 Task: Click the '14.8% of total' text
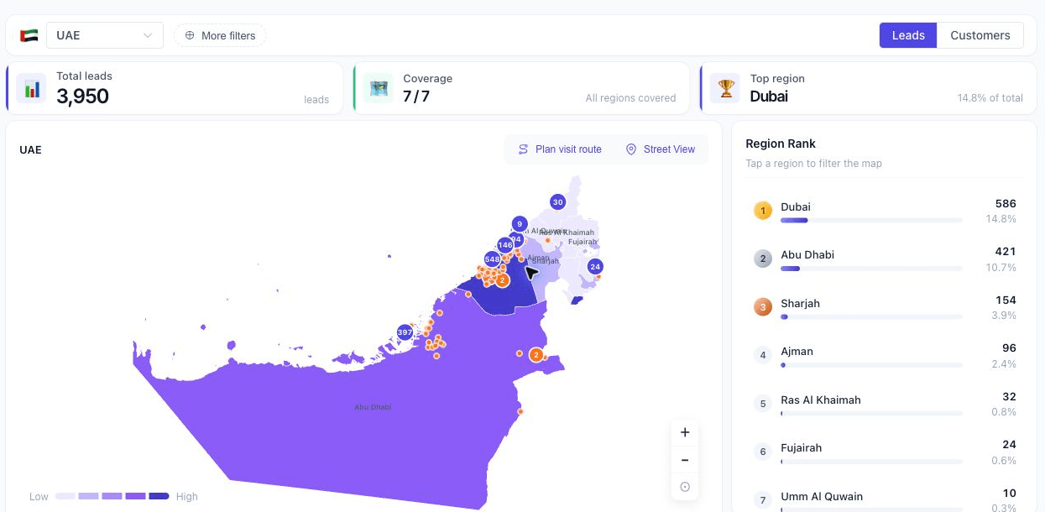(x=990, y=98)
